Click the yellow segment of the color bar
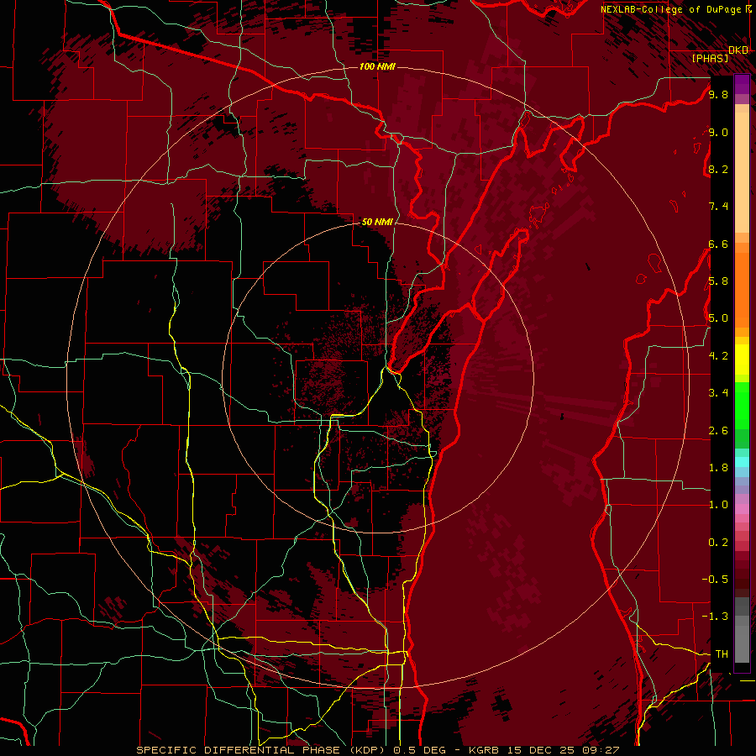Screen dimensions: 756x756 [742, 360]
